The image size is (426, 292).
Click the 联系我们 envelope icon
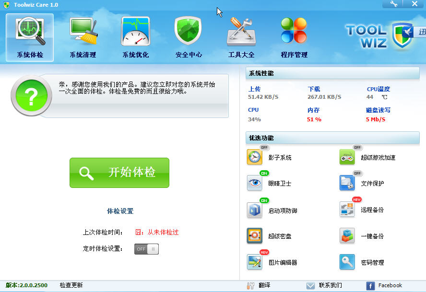pyautogui.click(x=310, y=285)
